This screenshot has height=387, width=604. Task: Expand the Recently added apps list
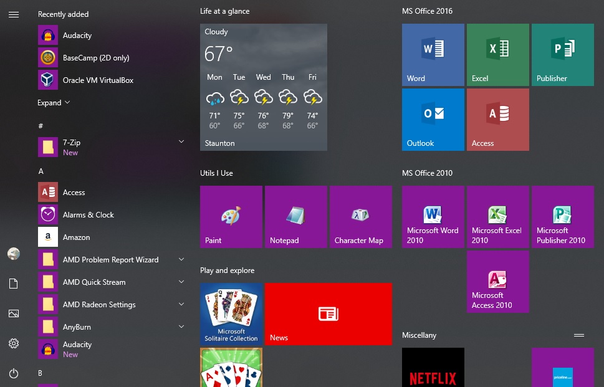coord(50,102)
